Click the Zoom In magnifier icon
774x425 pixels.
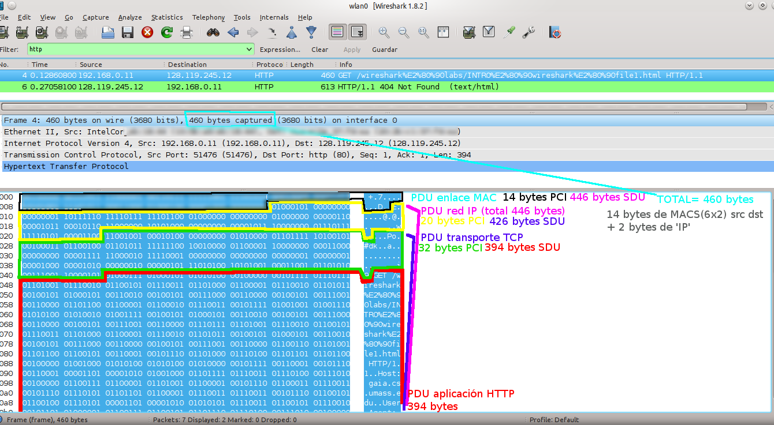pos(384,32)
